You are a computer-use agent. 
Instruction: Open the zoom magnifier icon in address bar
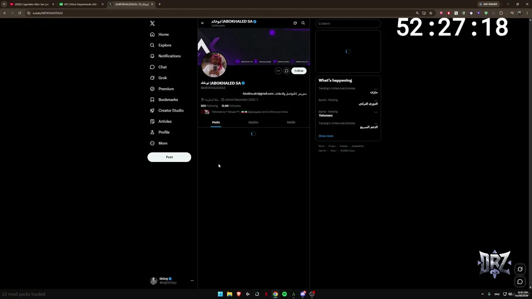pos(417,13)
